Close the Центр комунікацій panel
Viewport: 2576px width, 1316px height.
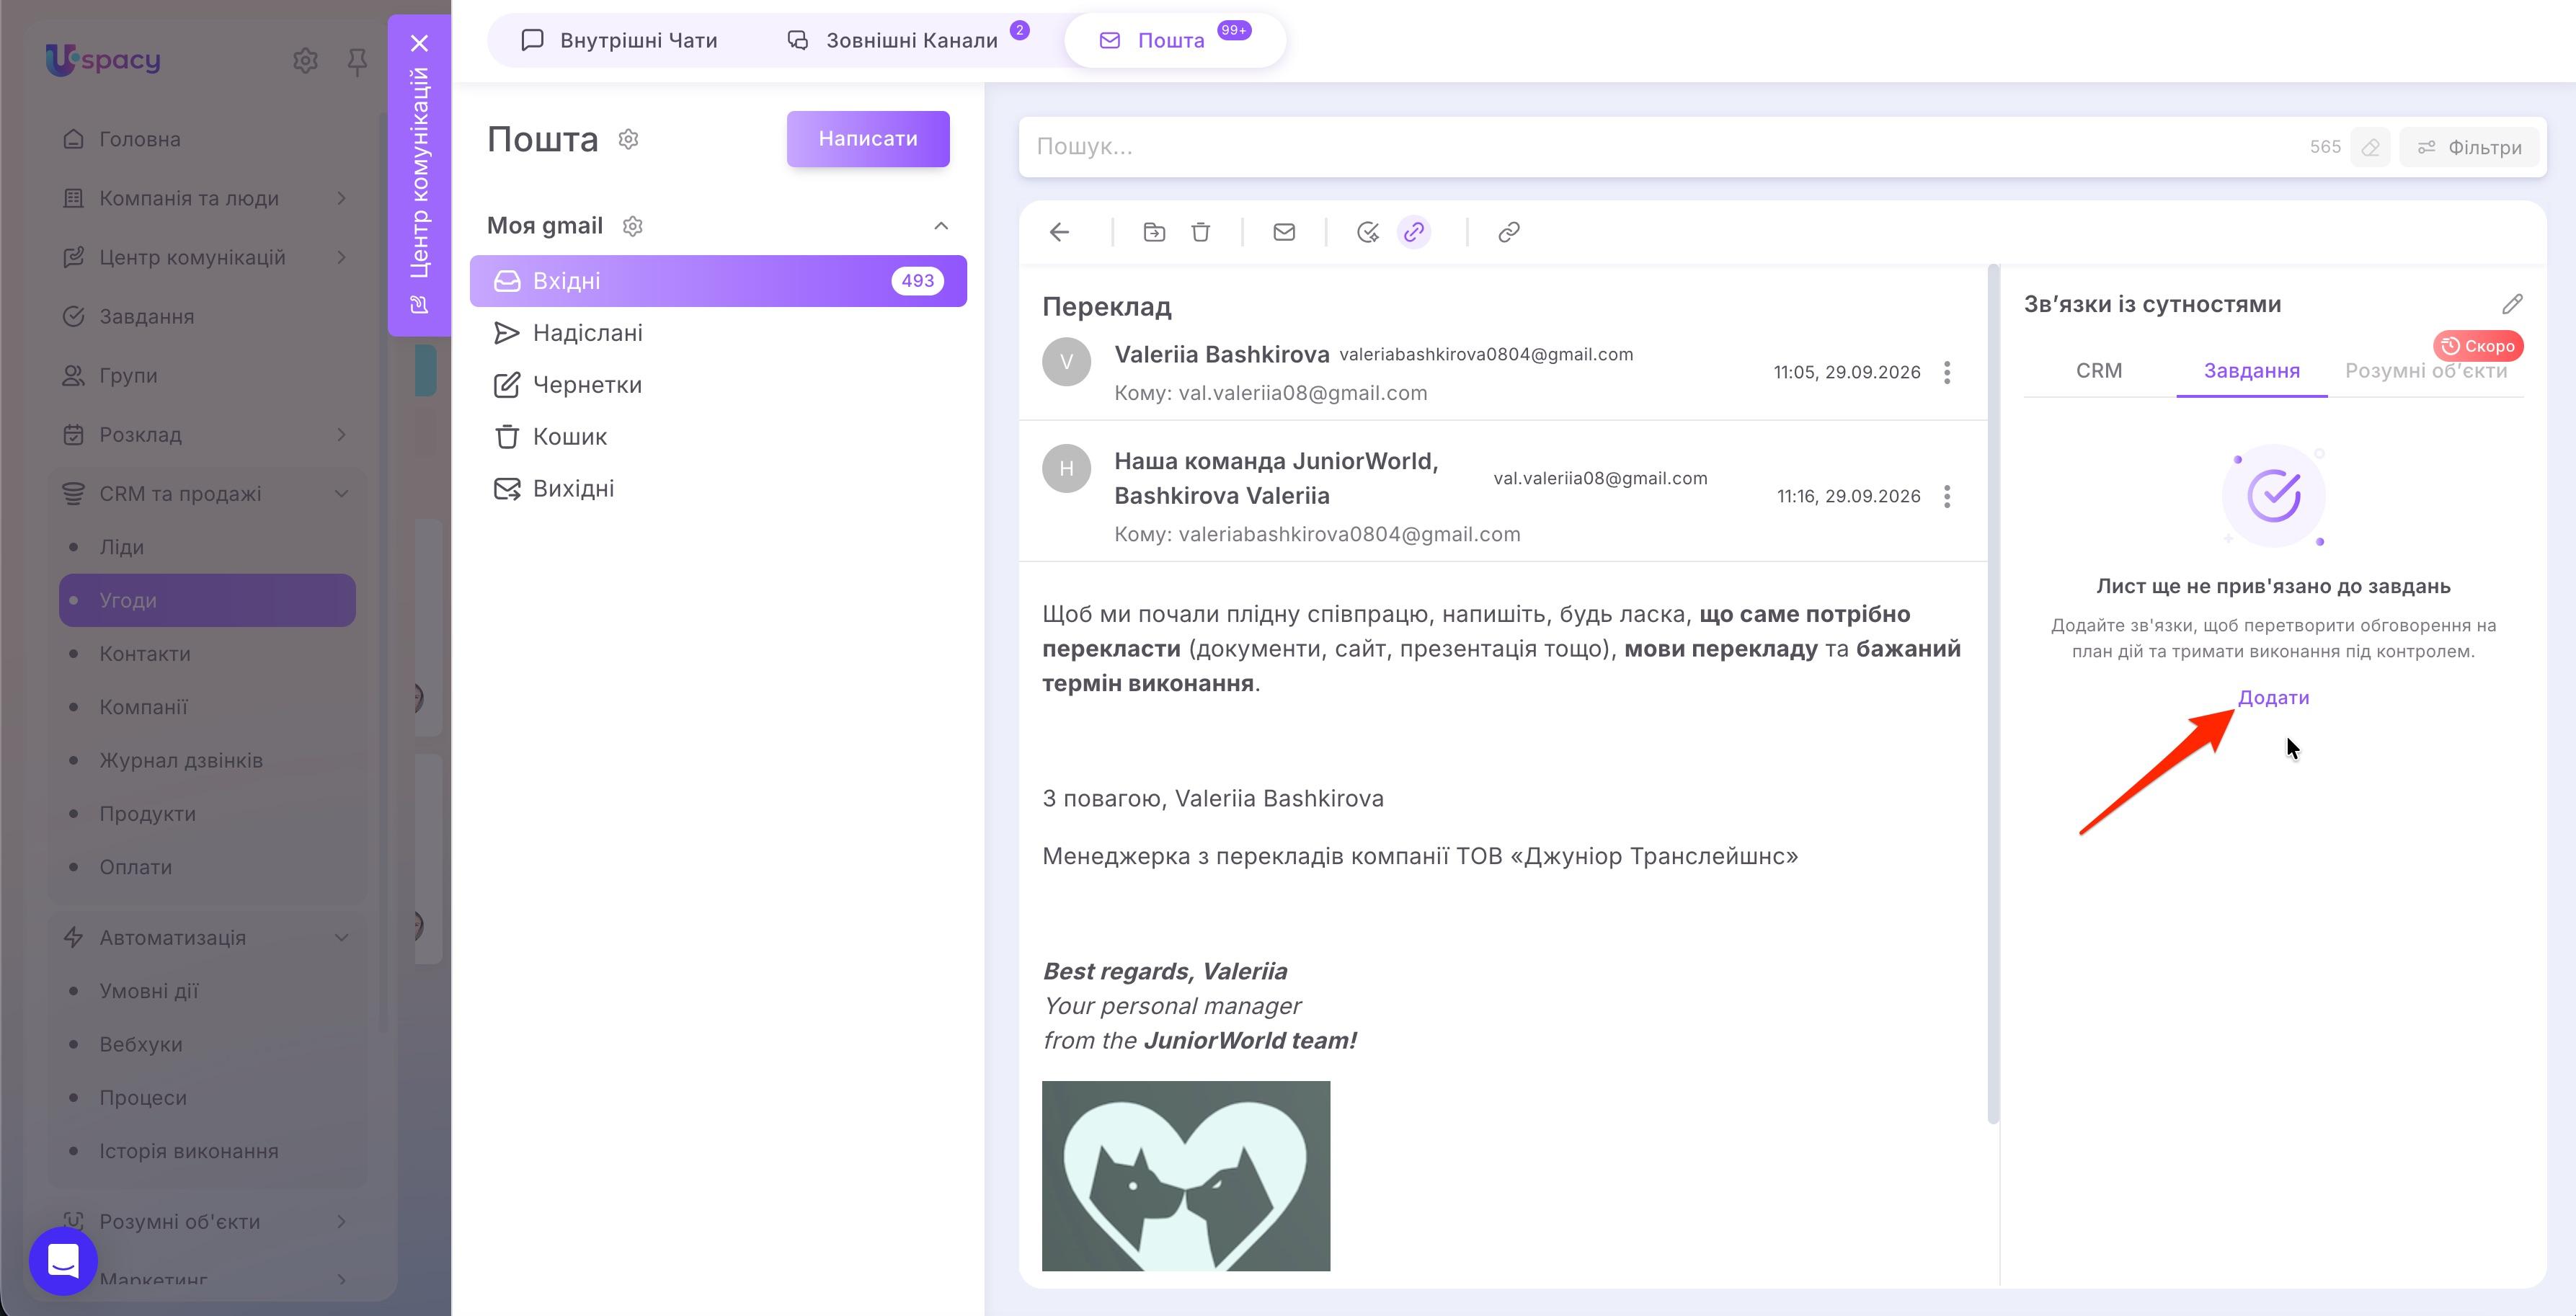(419, 43)
